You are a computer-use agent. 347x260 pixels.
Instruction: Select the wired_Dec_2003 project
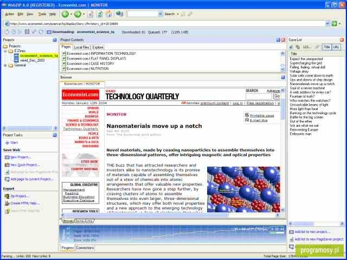(x=33, y=60)
